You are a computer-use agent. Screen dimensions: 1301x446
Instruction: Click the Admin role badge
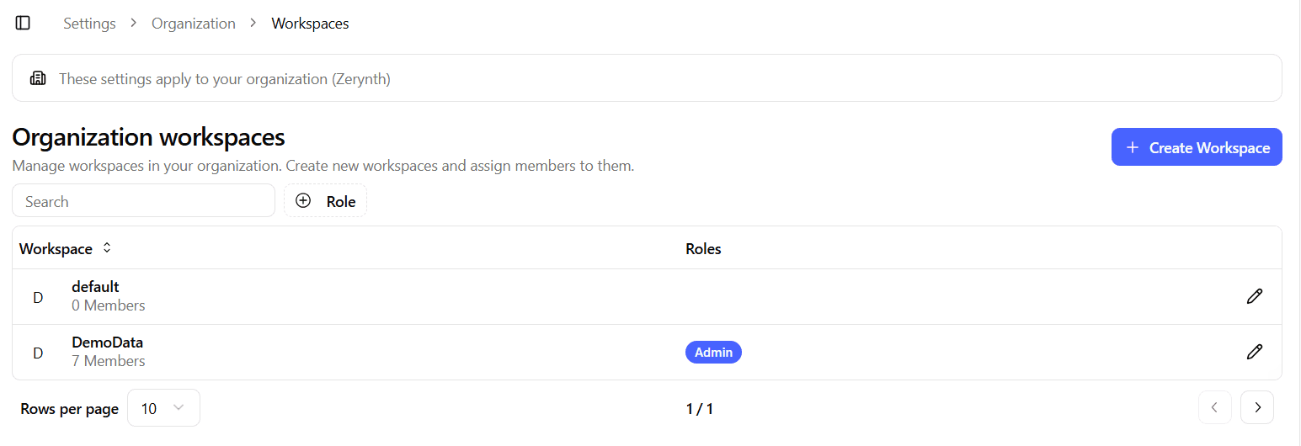[x=713, y=352]
